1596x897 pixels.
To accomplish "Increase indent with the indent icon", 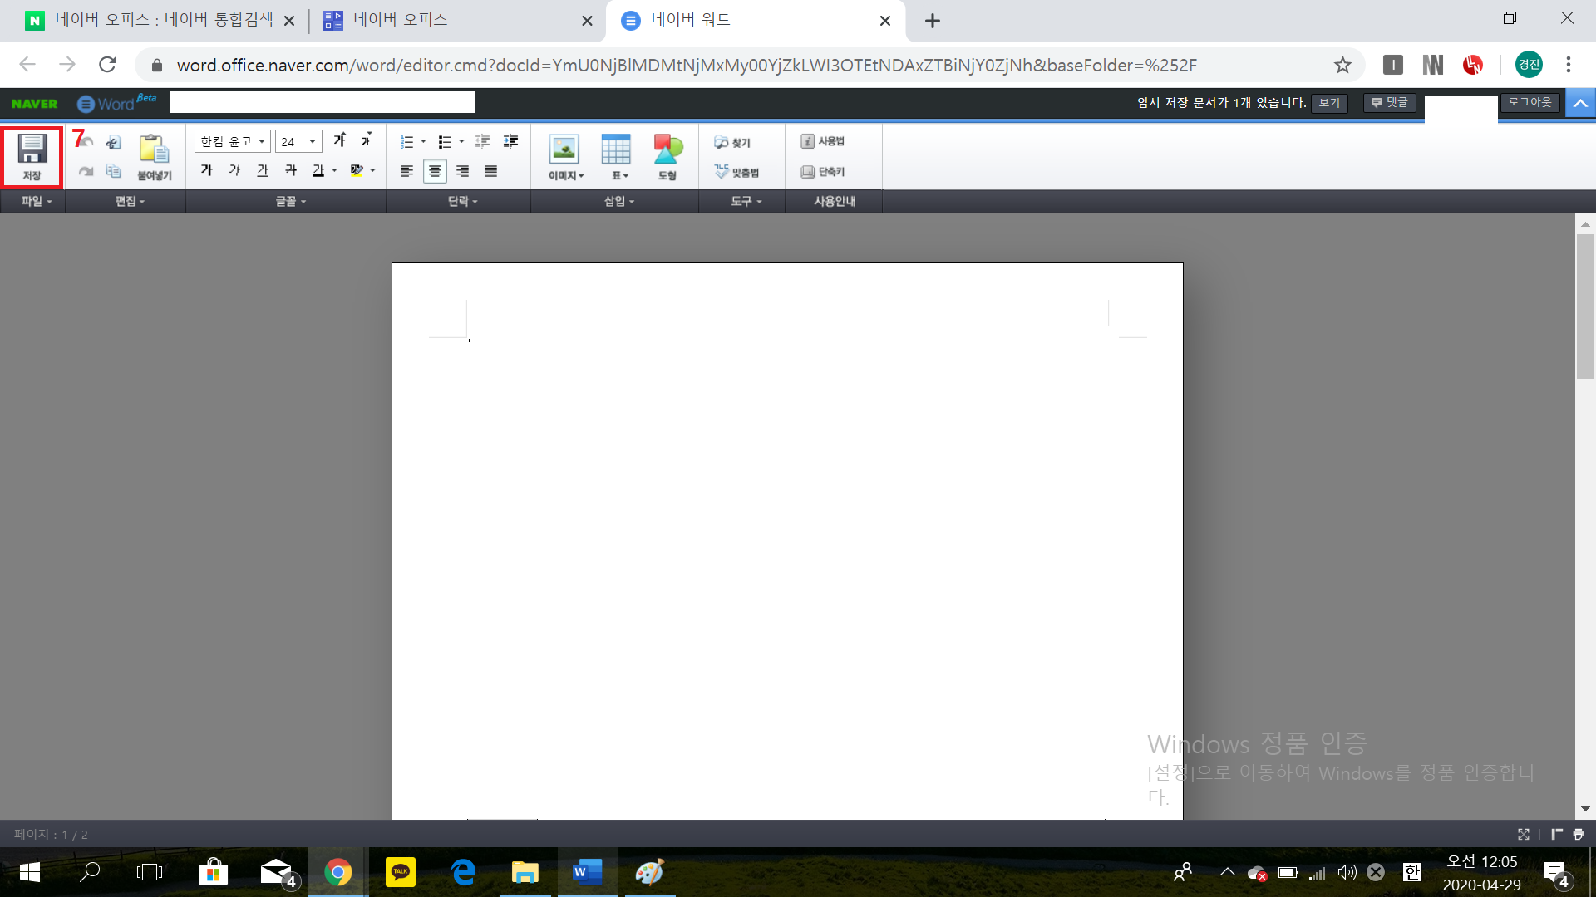I will (510, 141).
